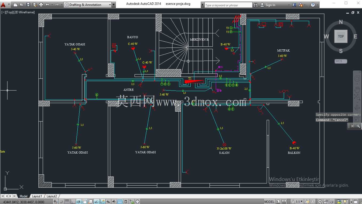Toggle 3D Object Snap in status bar

(90, 202)
